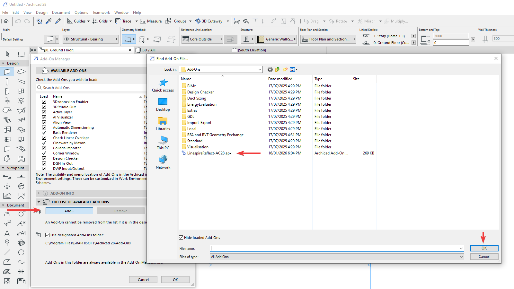The height and width of the screenshot is (289, 514).
Task: Click the Generic Wall composite fill swatch
Action: tap(261, 39)
